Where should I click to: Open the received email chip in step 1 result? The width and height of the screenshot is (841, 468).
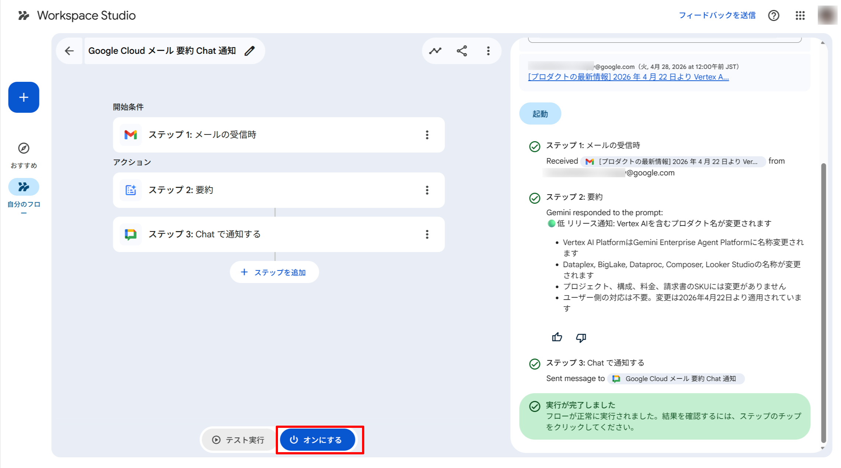[673, 161]
